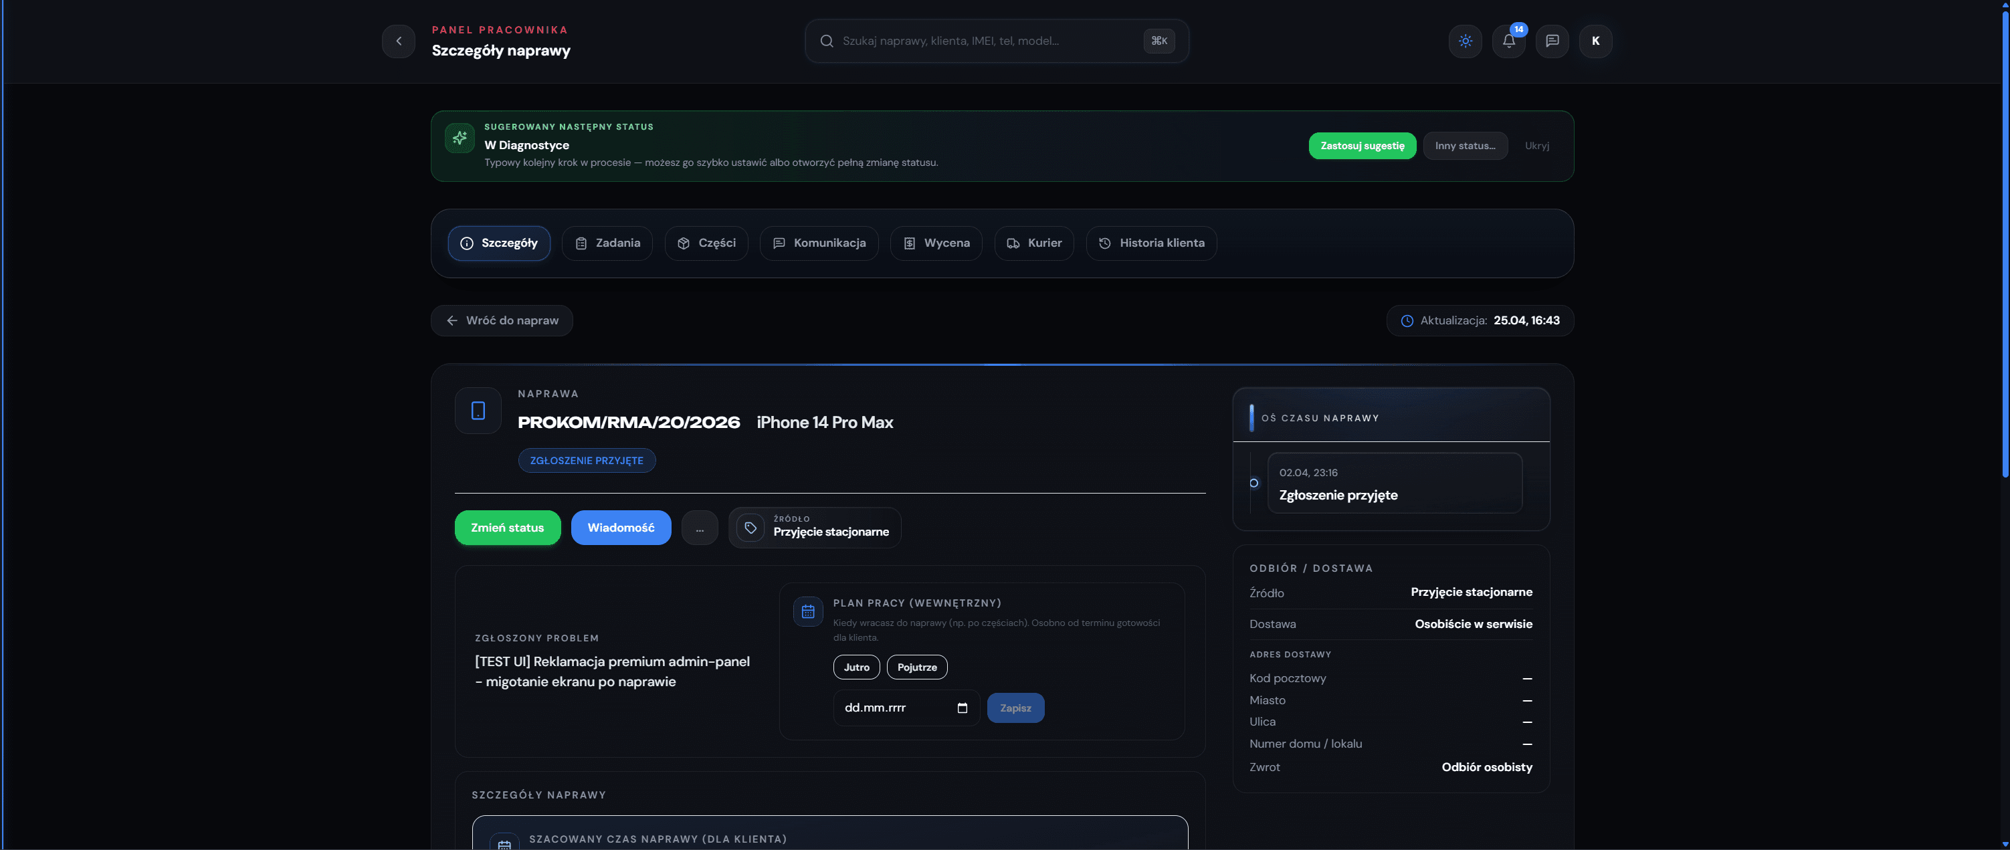Image resolution: width=2010 pixels, height=850 pixels.
Task: Open the Szczegóły tab
Action: pyautogui.click(x=498, y=243)
